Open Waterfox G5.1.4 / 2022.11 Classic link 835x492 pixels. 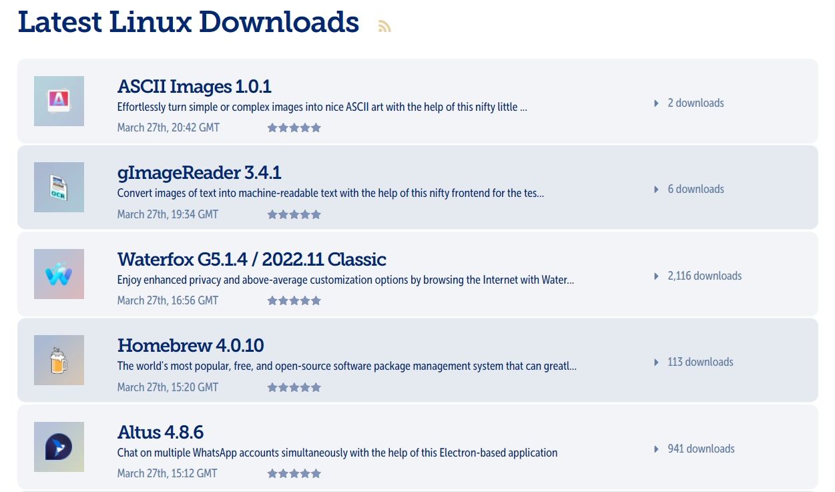[x=252, y=259]
